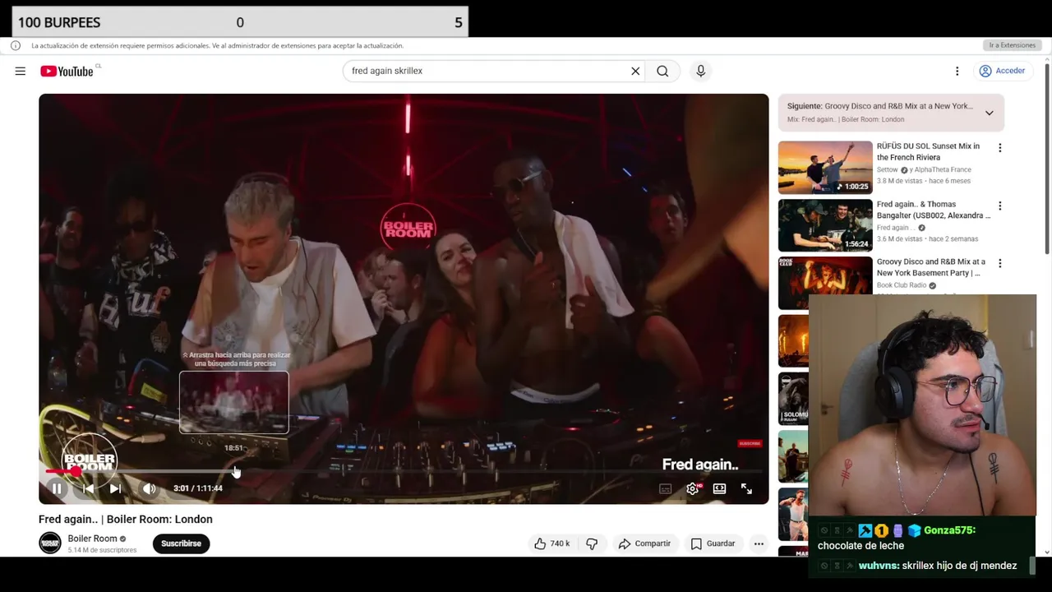1052x592 pixels.
Task: Open the RÜFÜS DU SOL Sunset Mix thumbnail
Action: tap(825, 168)
